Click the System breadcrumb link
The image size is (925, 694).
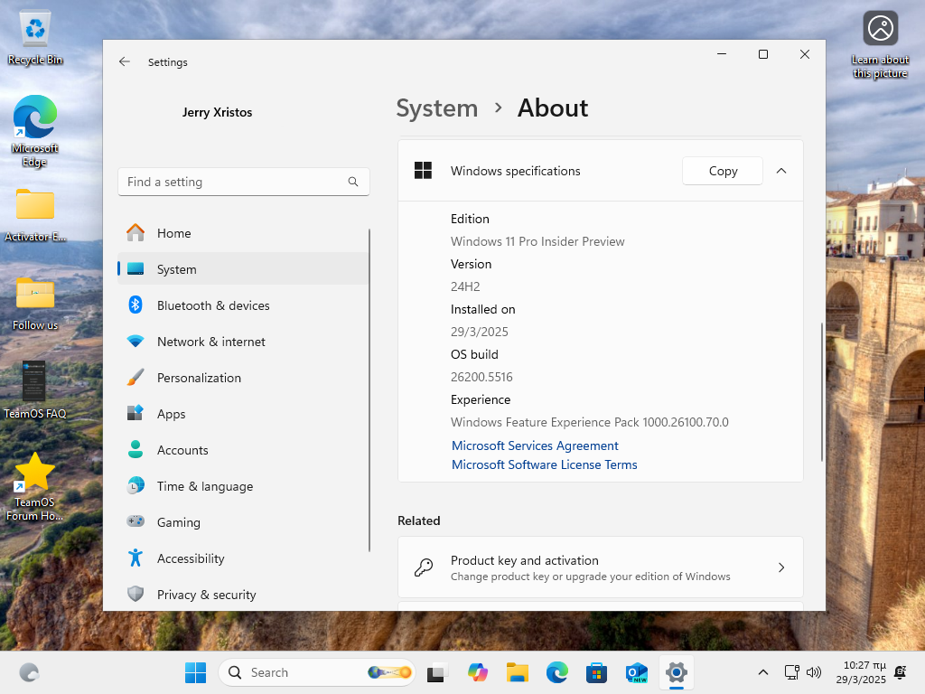click(x=436, y=108)
